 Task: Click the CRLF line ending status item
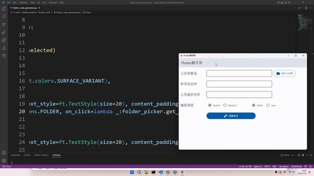[x=274, y=166]
